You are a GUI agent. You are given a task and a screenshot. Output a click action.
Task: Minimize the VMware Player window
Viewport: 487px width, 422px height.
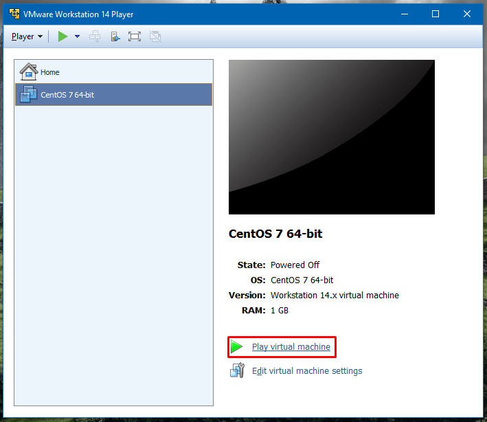pos(405,14)
